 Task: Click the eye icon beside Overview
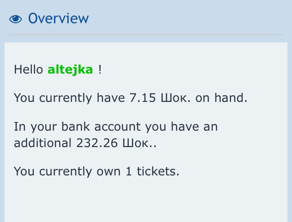(16, 19)
